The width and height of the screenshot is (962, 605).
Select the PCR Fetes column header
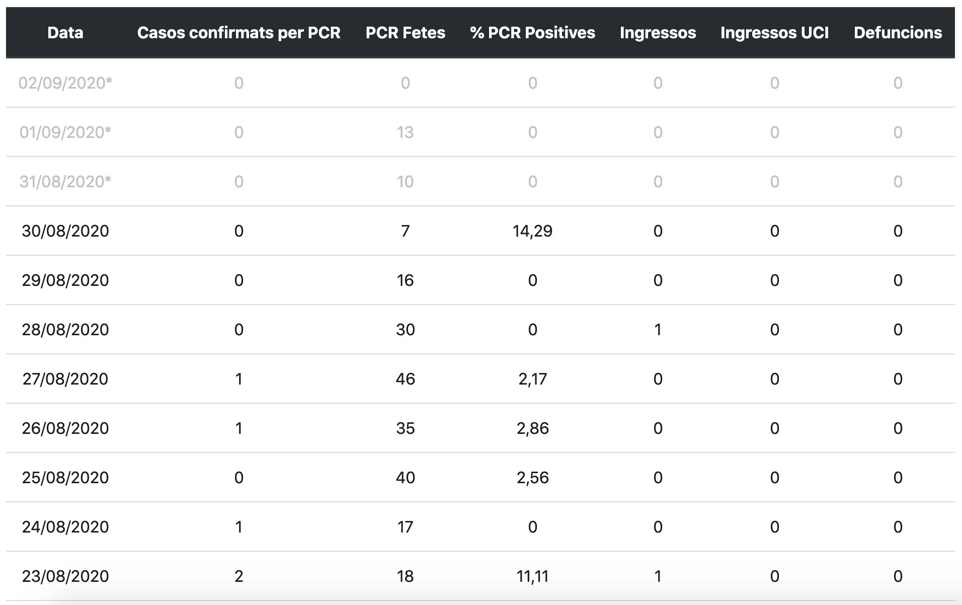pyautogui.click(x=405, y=33)
